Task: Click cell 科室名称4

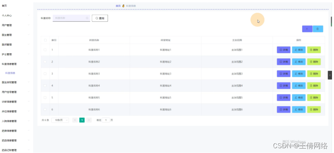Action: coord(94,85)
